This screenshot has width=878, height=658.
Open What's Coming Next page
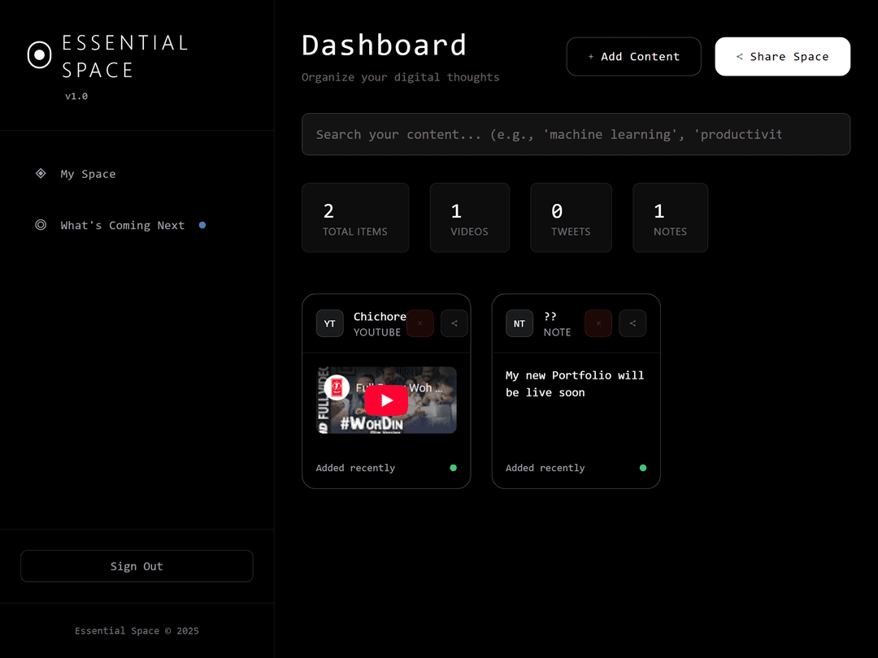[122, 225]
